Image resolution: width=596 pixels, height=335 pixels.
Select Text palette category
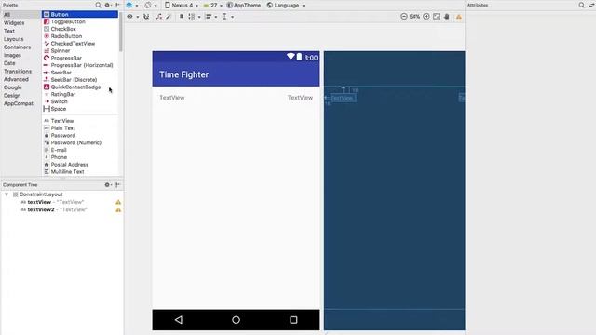point(9,31)
